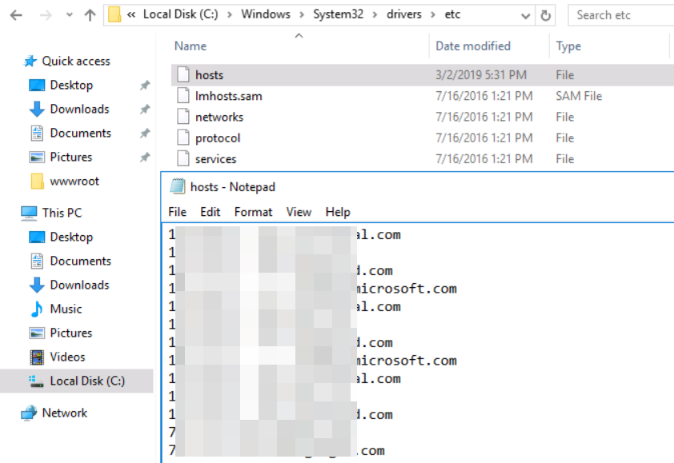Open Downloads under This PC
Screen dimensions: 674x463
tap(79, 285)
